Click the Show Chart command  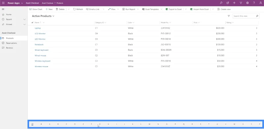click(x=36, y=9)
